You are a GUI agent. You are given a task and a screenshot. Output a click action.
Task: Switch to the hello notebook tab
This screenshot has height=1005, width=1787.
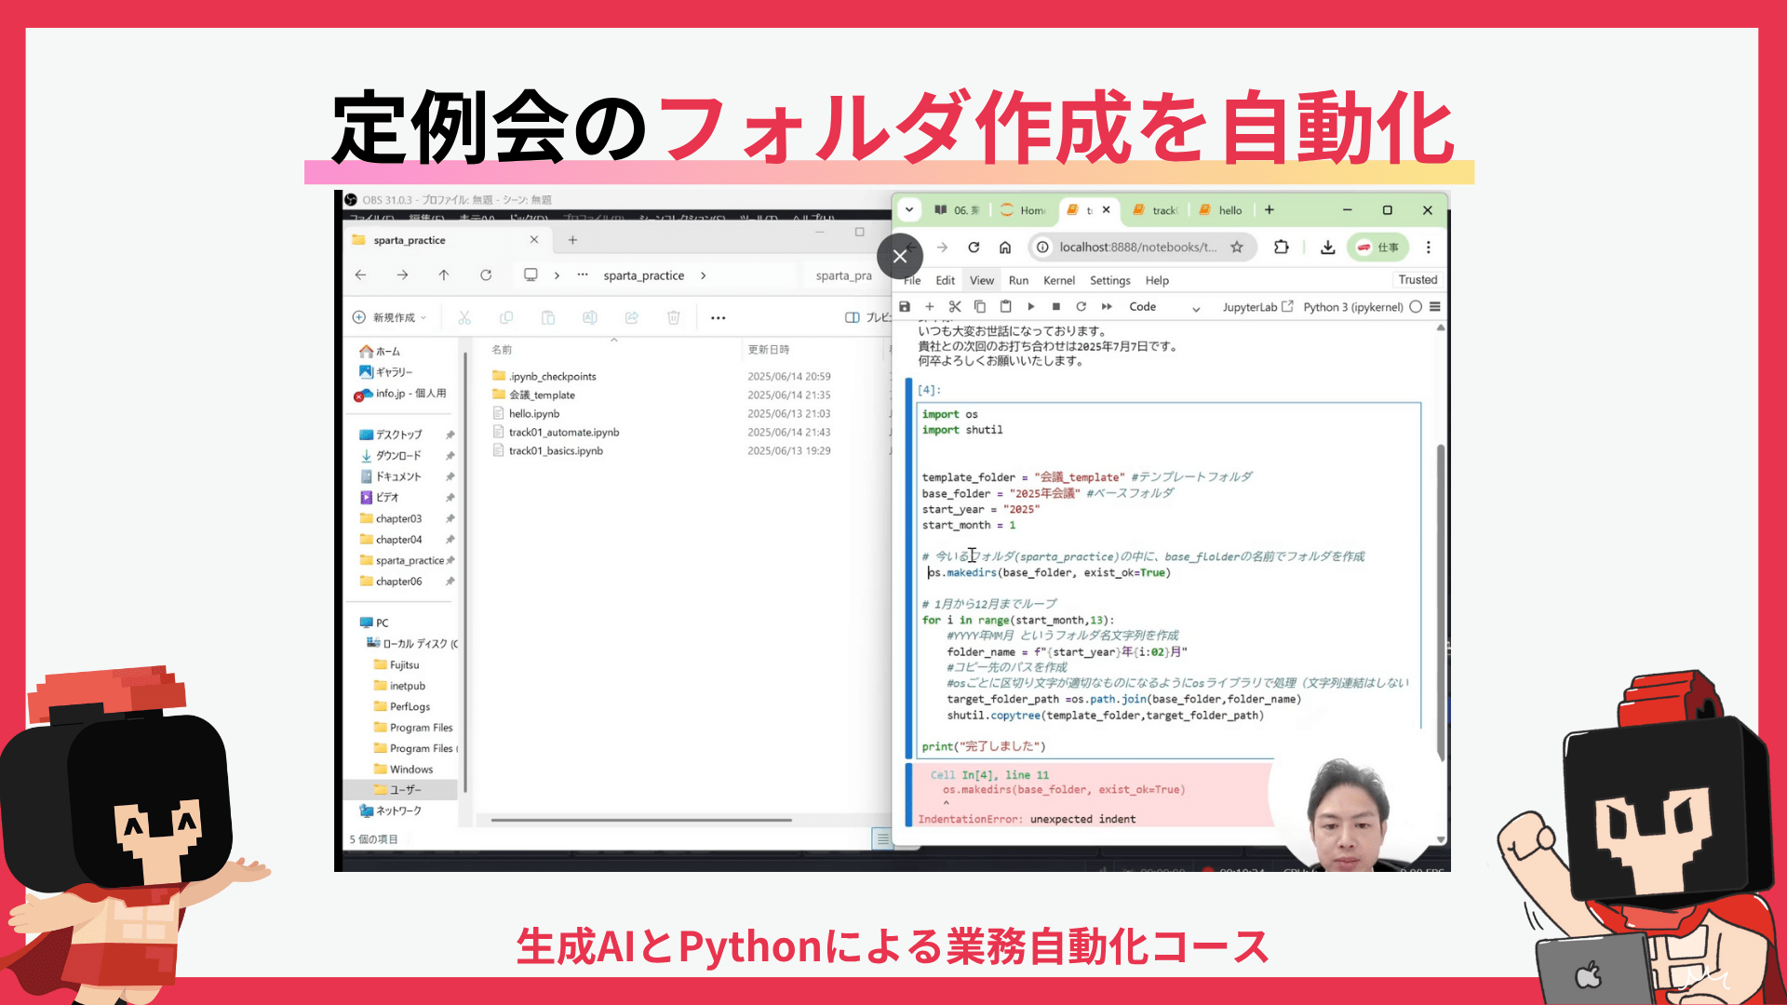point(1221,211)
